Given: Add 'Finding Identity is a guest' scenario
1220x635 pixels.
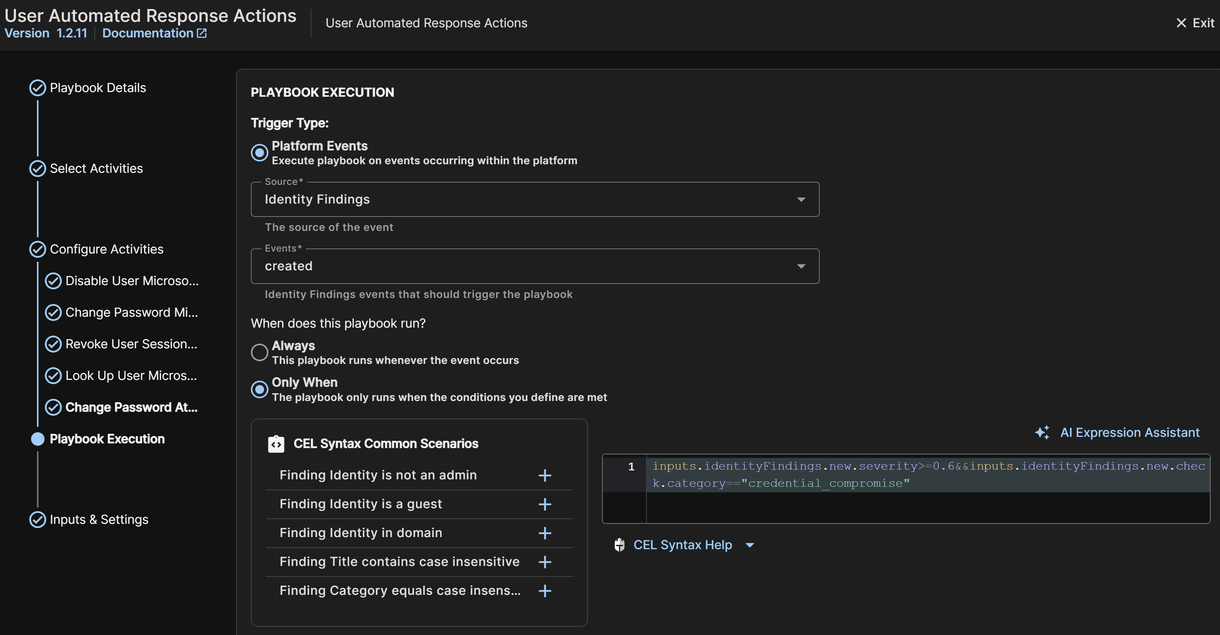Looking at the screenshot, I should point(545,504).
